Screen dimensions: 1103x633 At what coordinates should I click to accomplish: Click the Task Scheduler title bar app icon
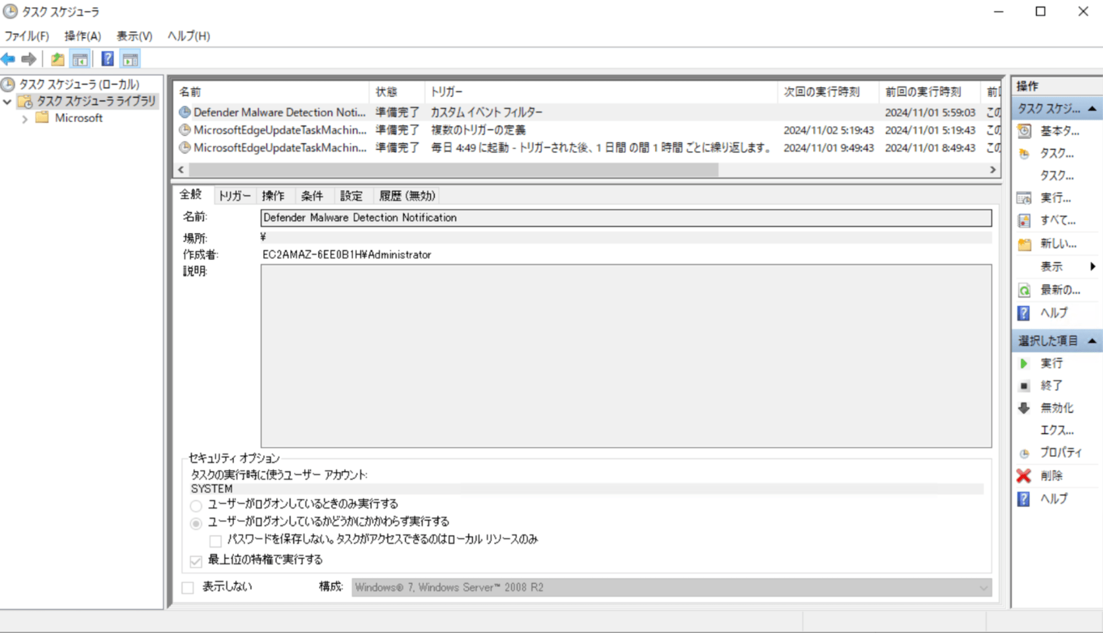(10, 12)
